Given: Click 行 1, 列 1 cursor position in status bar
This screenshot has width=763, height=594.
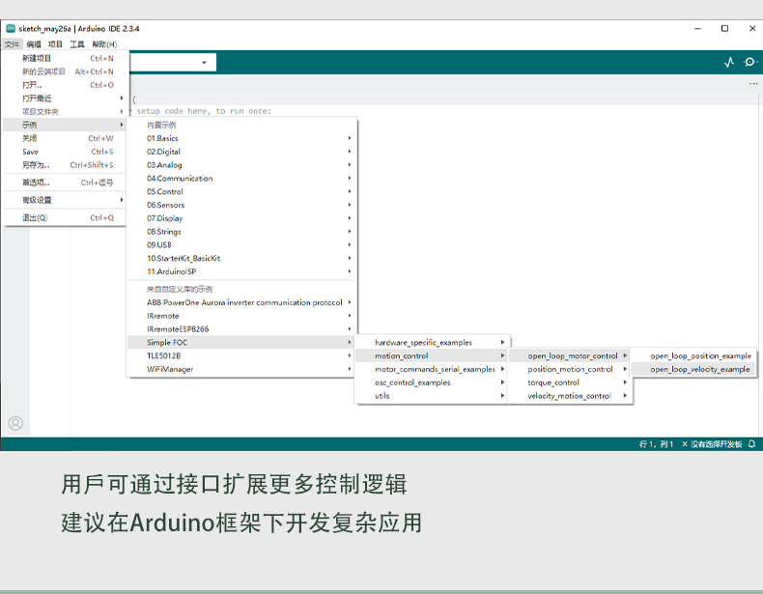Looking at the screenshot, I should (x=656, y=444).
